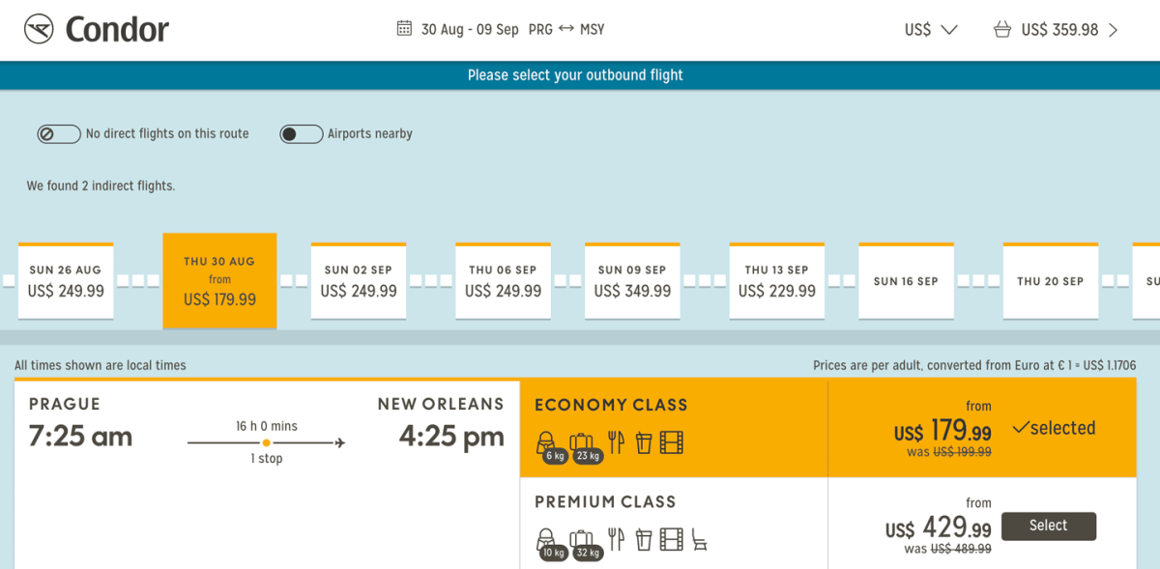Click Economy Class entertainment film icon
This screenshot has height=569, width=1160.
[x=672, y=442]
